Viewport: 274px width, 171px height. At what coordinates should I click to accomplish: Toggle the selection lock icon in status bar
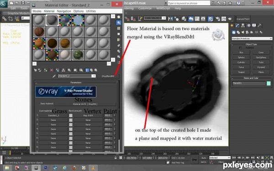click(116, 158)
